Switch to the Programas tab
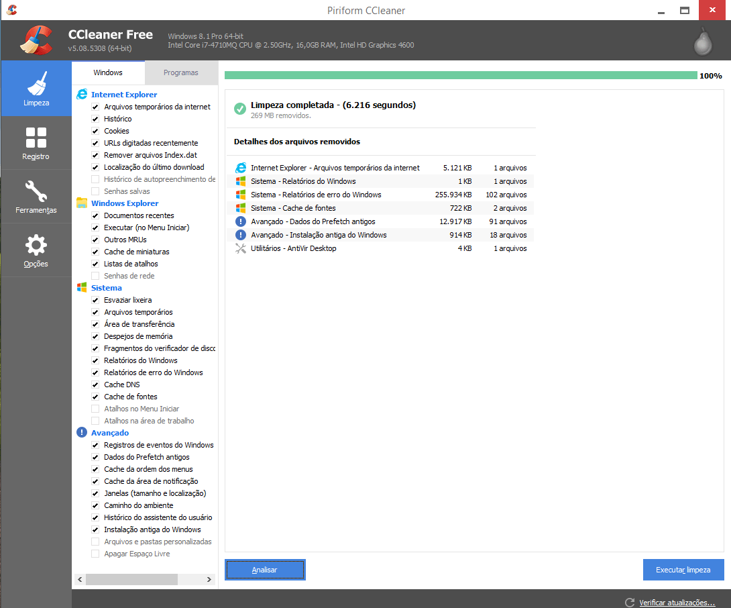Image resolution: width=731 pixels, height=608 pixels. [x=181, y=72]
